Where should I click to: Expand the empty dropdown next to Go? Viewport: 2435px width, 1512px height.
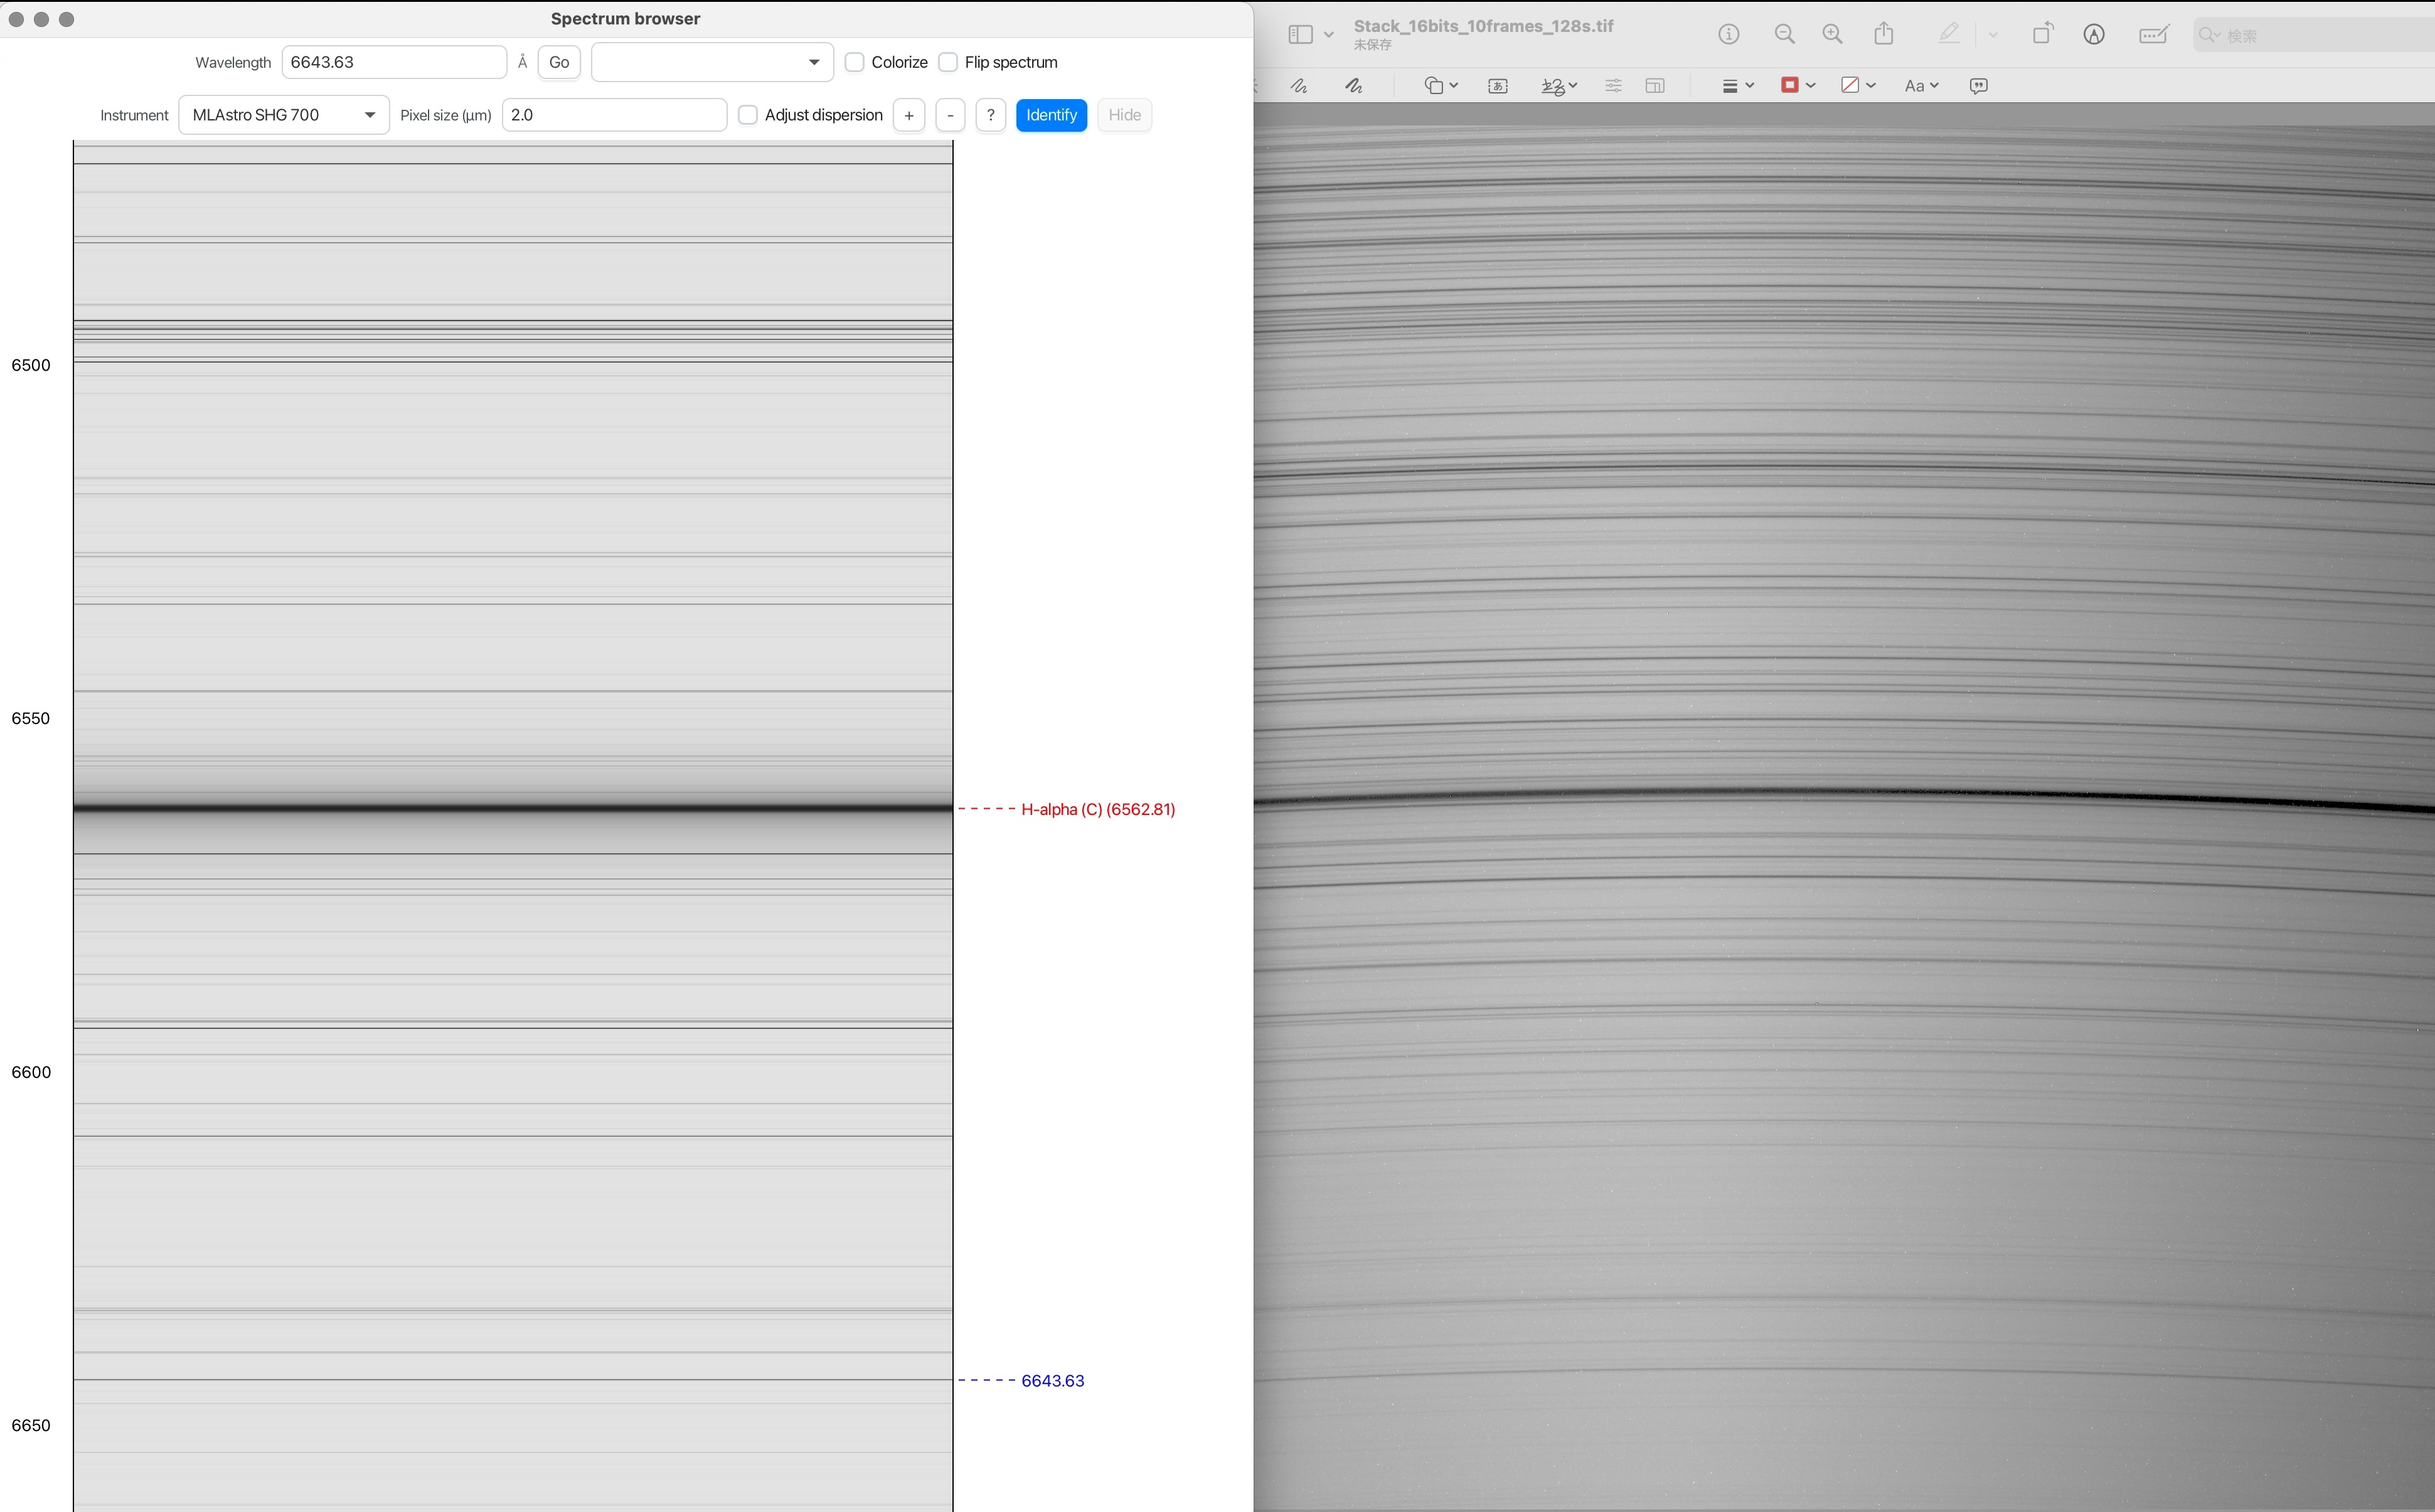(712, 62)
